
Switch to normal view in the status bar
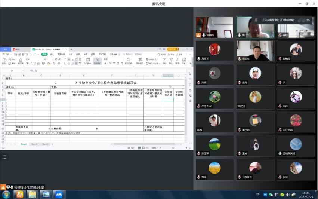139,148
